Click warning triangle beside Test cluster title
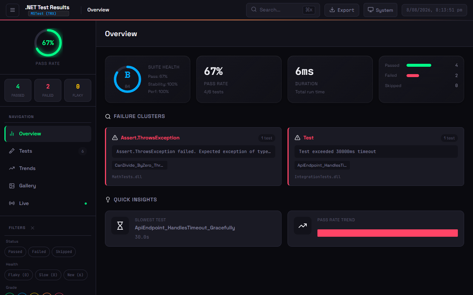 [x=297, y=138]
